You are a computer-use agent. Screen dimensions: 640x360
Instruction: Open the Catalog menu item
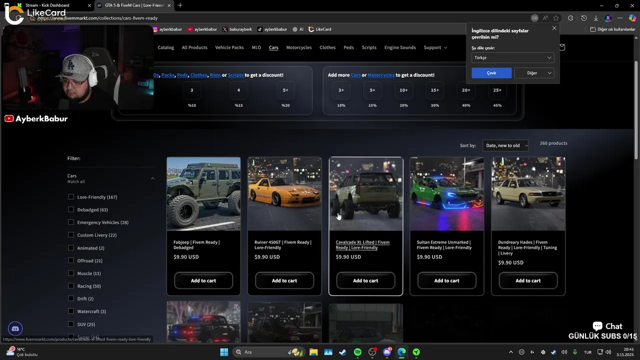pyautogui.click(x=165, y=47)
